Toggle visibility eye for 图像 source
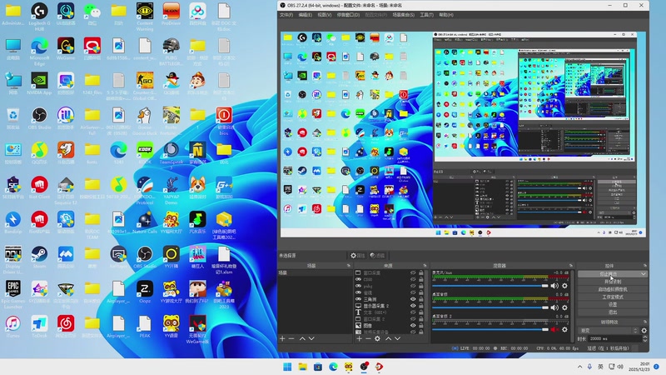The height and width of the screenshot is (375, 666). pos(413,325)
